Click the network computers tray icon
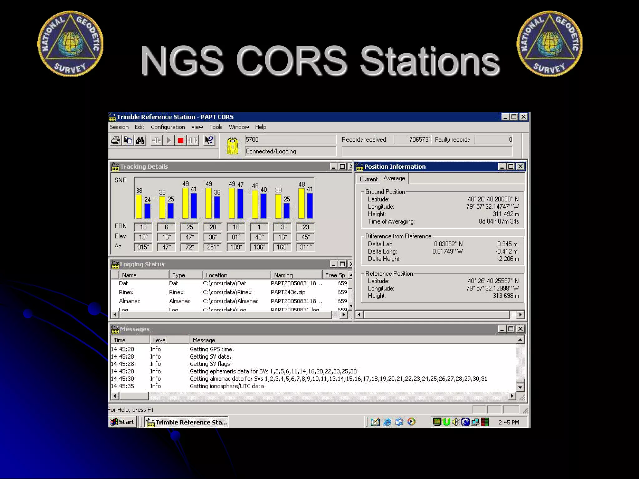This screenshot has width=639, height=479. (x=475, y=422)
